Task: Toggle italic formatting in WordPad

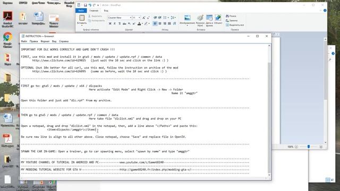Action: click(115, 23)
